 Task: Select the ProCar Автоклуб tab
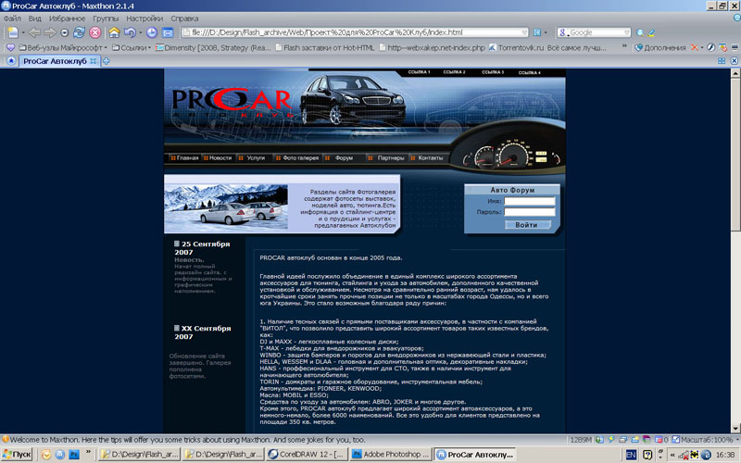(59, 61)
